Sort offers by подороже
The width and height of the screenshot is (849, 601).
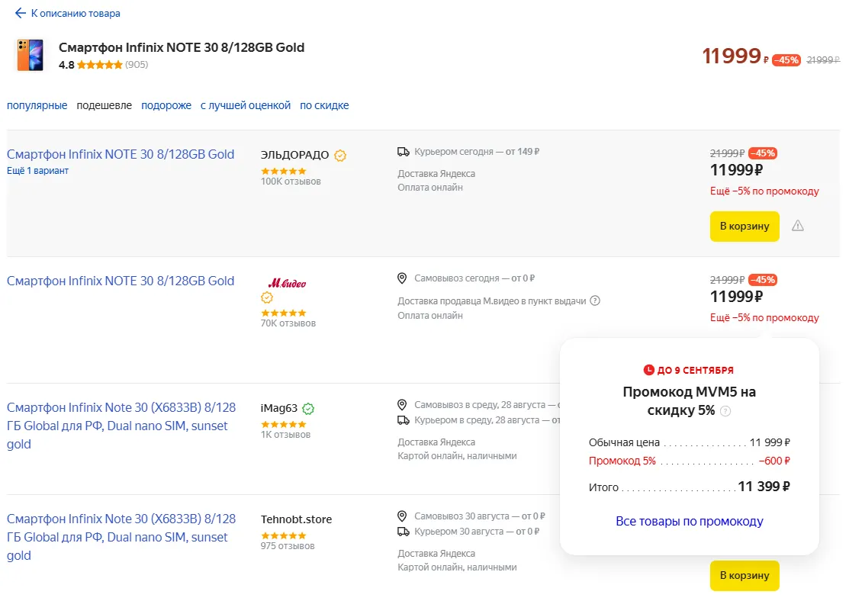click(x=166, y=106)
